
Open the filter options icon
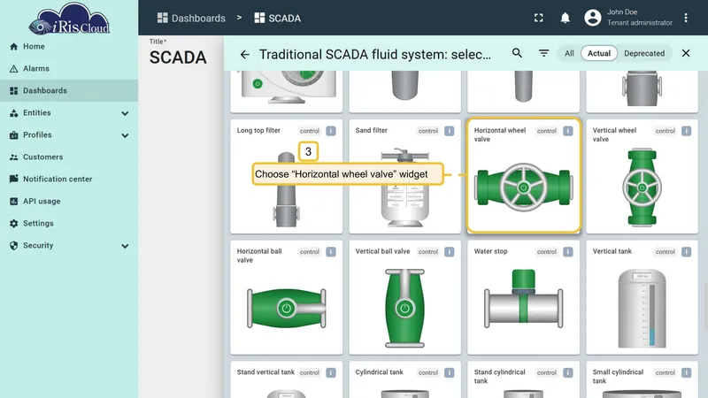pyautogui.click(x=543, y=53)
